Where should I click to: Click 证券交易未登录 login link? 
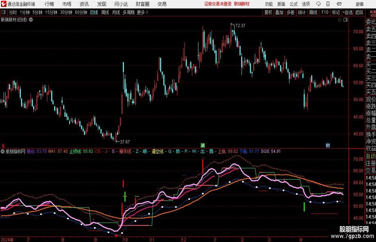218,4
